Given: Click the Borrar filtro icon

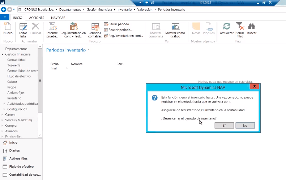Looking at the screenshot, I should click(240, 27).
